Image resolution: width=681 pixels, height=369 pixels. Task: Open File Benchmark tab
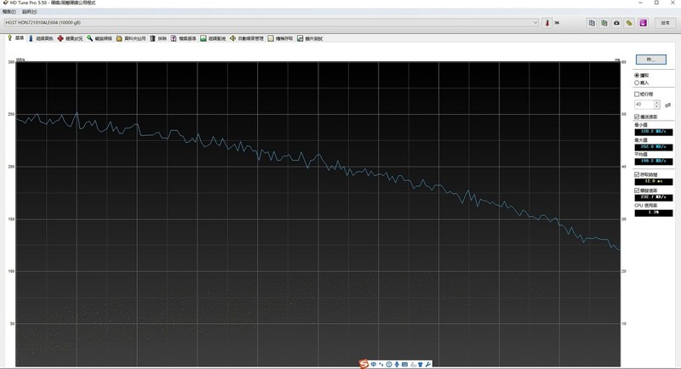(x=183, y=38)
